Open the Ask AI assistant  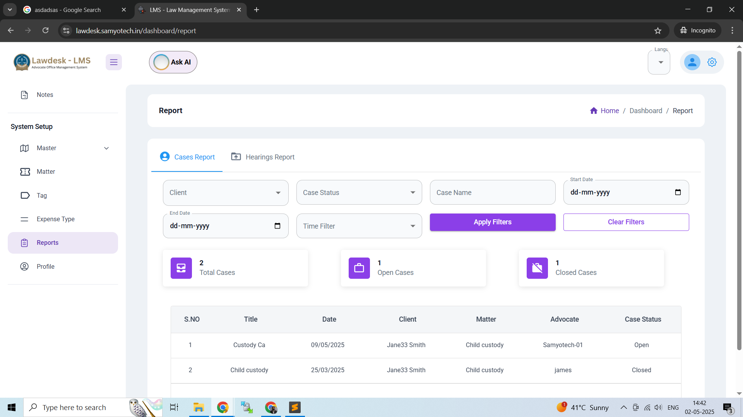click(x=173, y=62)
